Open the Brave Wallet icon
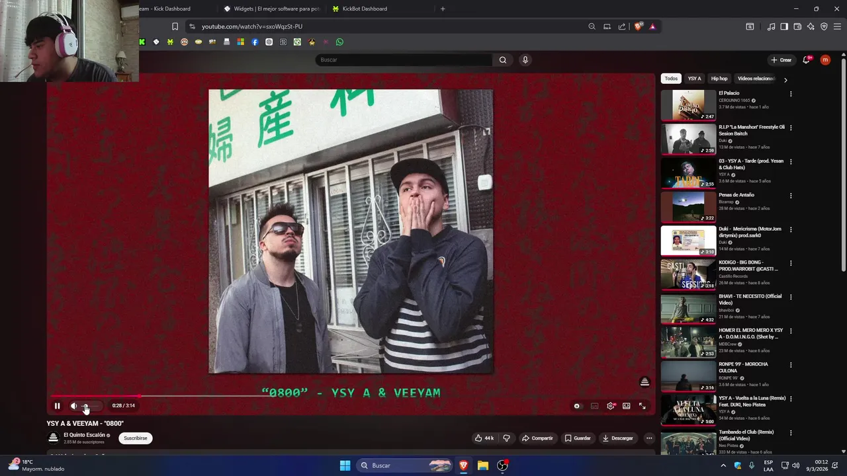The height and width of the screenshot is (476, 847). pos(797,26)
